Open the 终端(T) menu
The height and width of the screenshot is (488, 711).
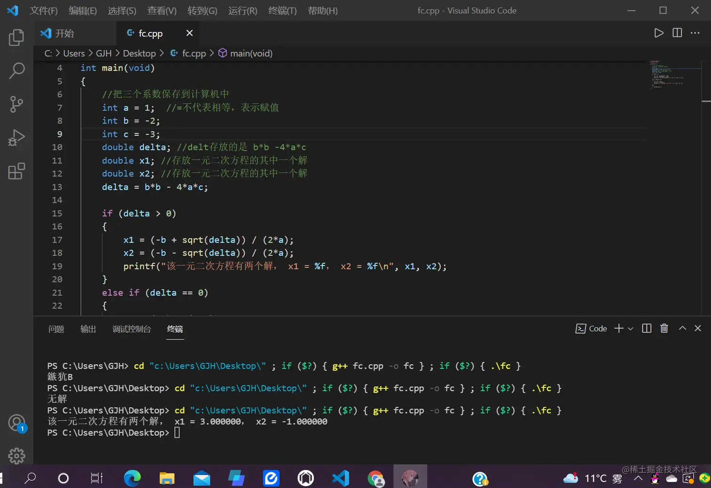(x=282, y=10)
